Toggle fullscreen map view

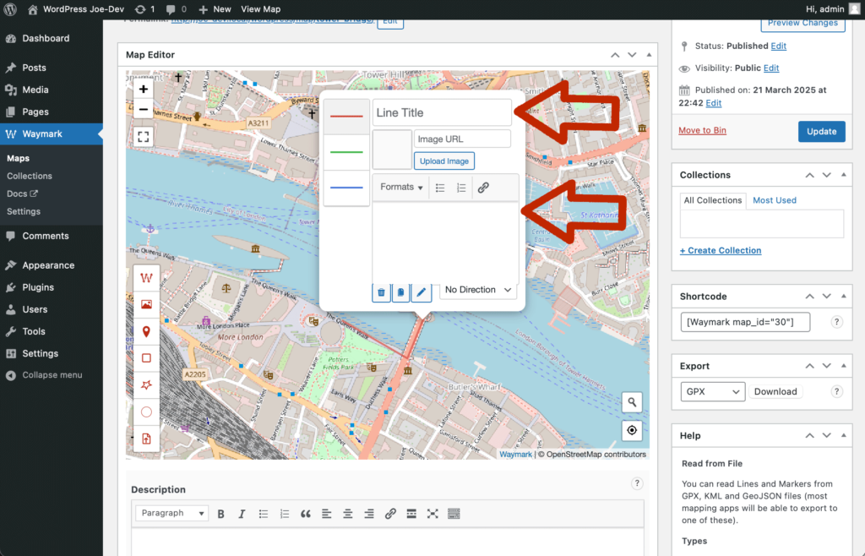pos(144,136)
